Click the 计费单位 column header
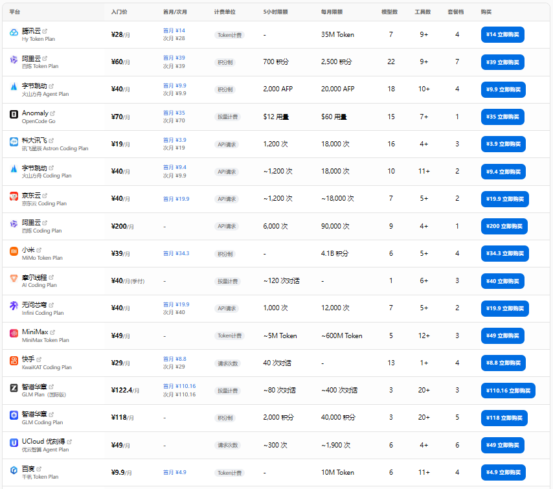This screenshot has height=489, width=553. click(225, 12)
